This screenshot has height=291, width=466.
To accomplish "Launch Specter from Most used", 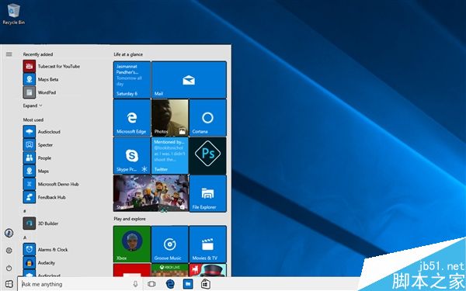I will [x=38, y=145].
